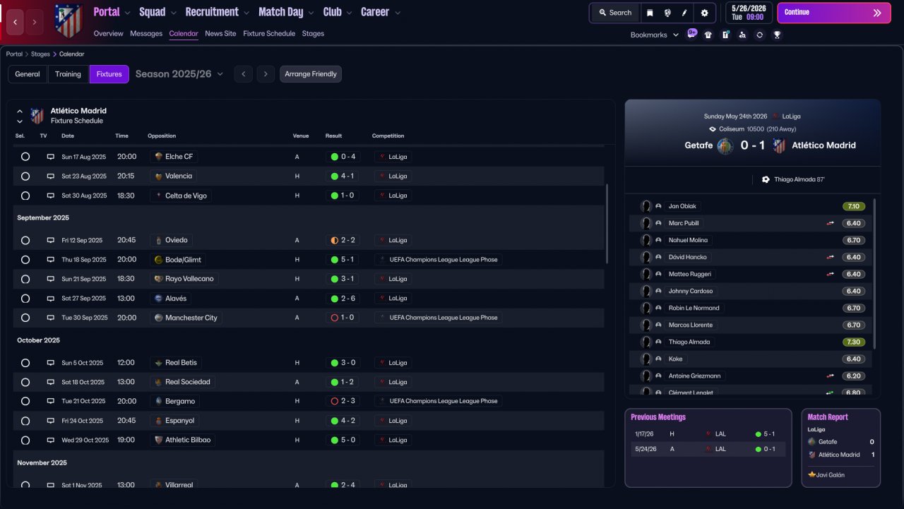This screenshot has height=509, width=904.
Task: Click the bookmark icon beside Search
Action: pos(650,13)
